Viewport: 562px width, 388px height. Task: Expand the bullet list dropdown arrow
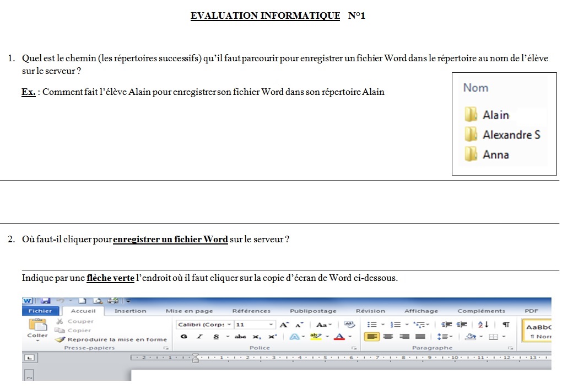click(x=383, y=325)
